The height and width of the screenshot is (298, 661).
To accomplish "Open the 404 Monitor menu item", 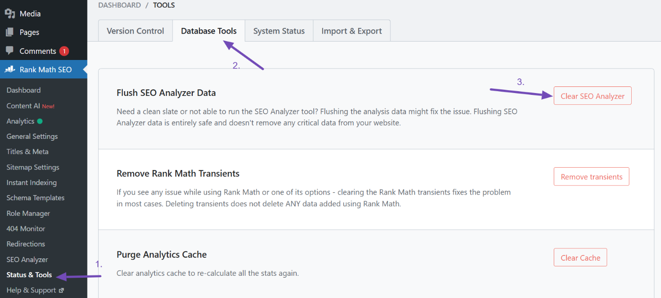I will [x=26, y=229].
